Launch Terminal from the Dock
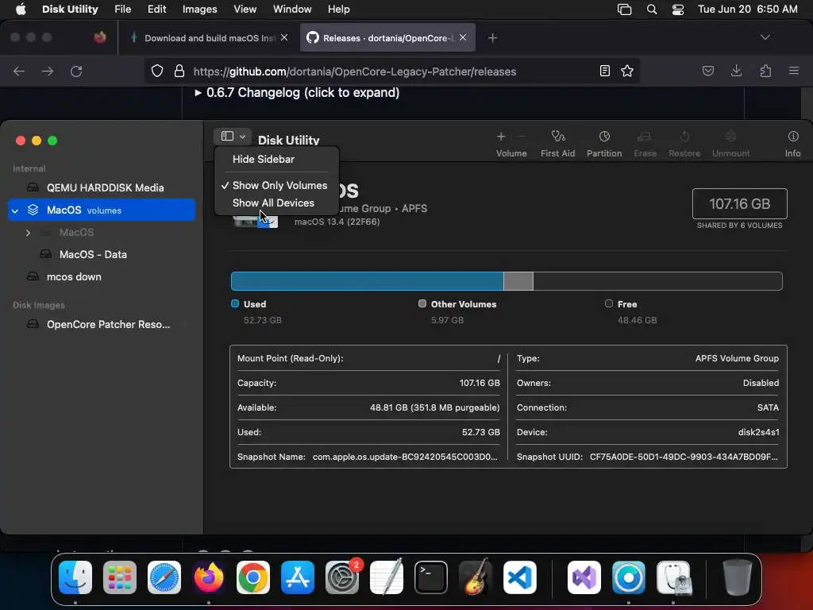Screen dimensions: 813x610 pyautogui.click(x=431, y=577)
